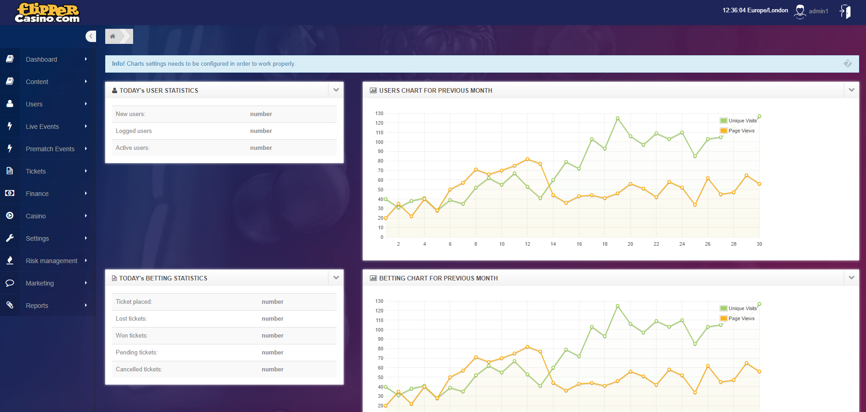
Task: Collapse Today's User Statistics panel
Action: (x=336, y=90)
